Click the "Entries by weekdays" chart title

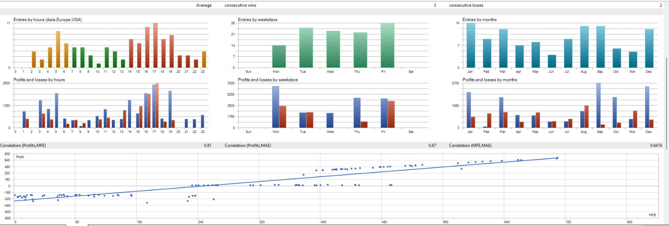tap(258, 20)
